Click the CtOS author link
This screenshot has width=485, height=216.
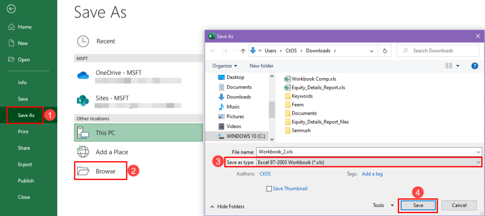[x=265, y=174]
